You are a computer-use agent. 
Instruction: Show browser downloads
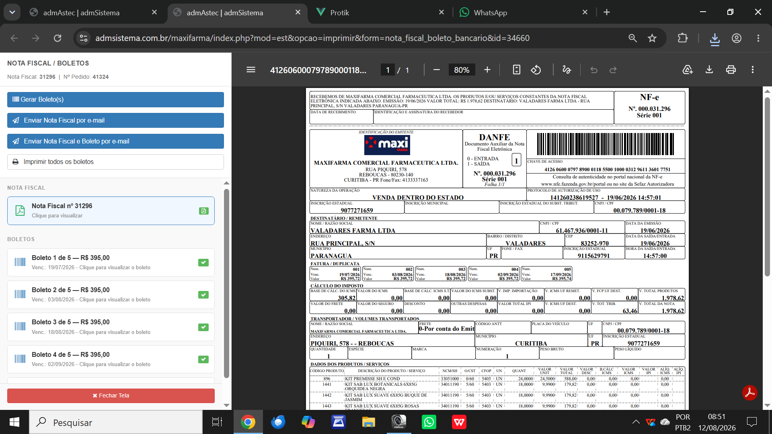(x=715, y=39)
